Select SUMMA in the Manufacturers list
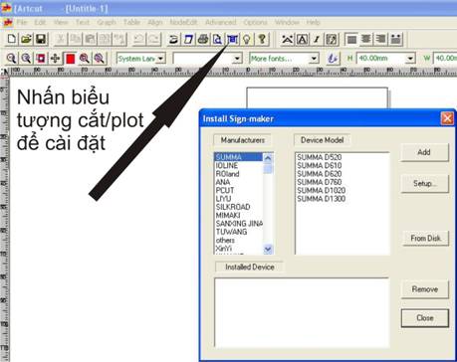Viewport: 457px width, 362px height. pos(239,157)
